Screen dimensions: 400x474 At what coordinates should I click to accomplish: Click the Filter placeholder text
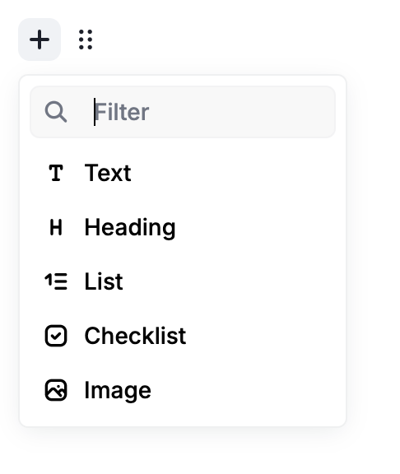point(122,112)
